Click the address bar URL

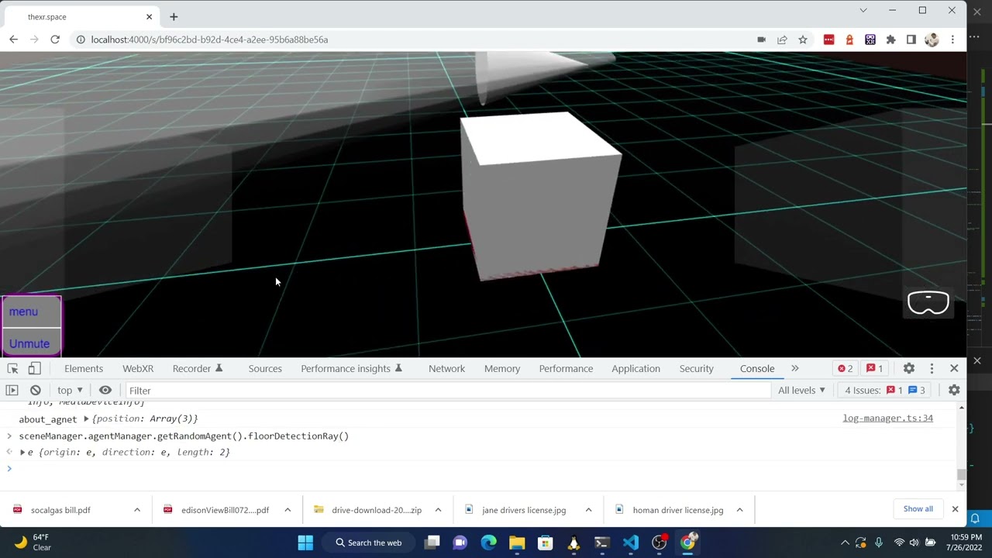coord(209,40)
